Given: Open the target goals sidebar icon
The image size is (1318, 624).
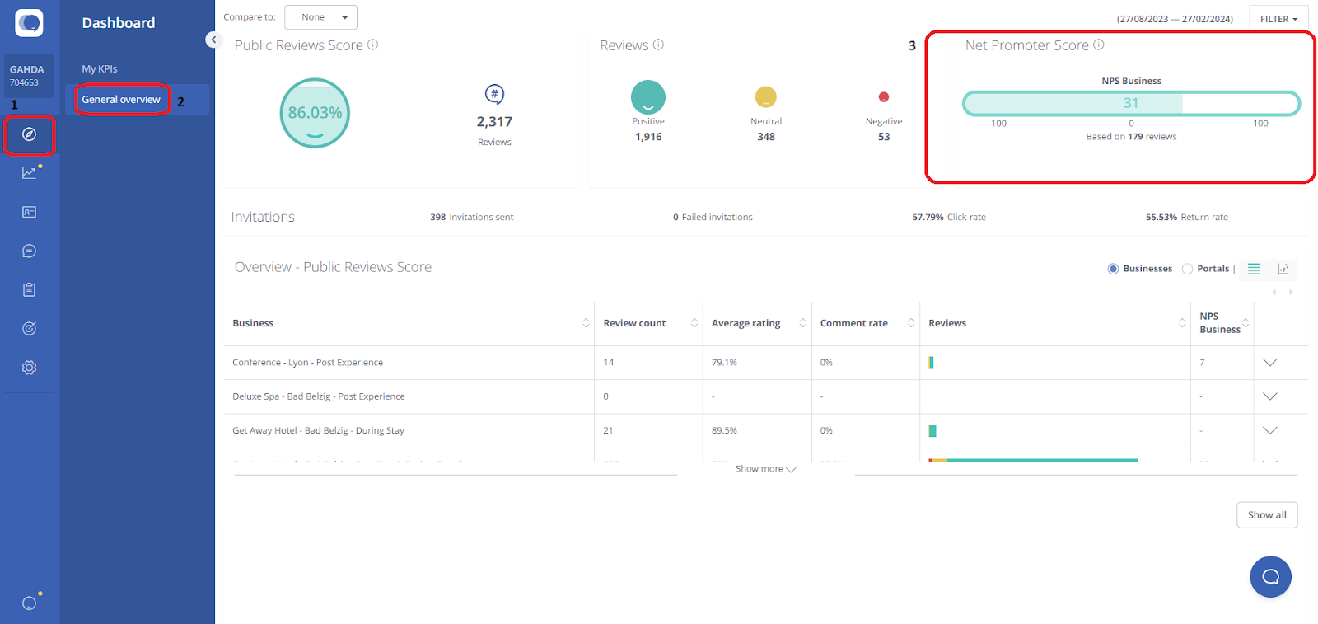Looking at the screenshot, I should point(30,328).
